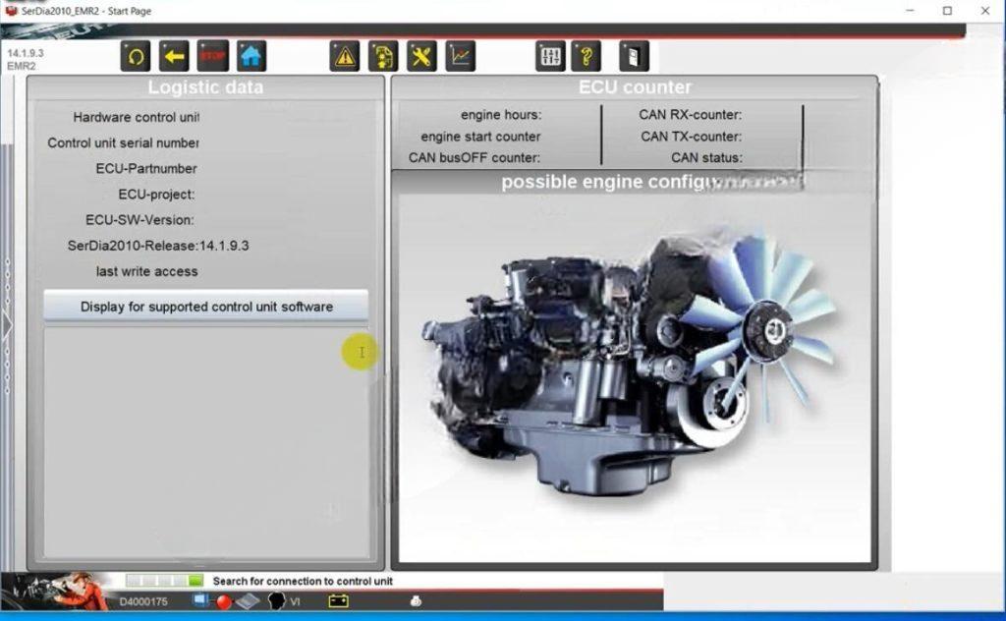Image resolution: width=1006 pixels, height=621 pixels.
Task: Toggle the red connection status indicator
Action: (224, 601)
